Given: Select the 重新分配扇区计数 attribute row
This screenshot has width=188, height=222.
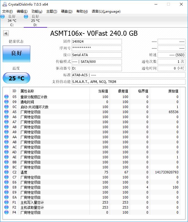Looking at the screenshot, I should tap(91, 97).
